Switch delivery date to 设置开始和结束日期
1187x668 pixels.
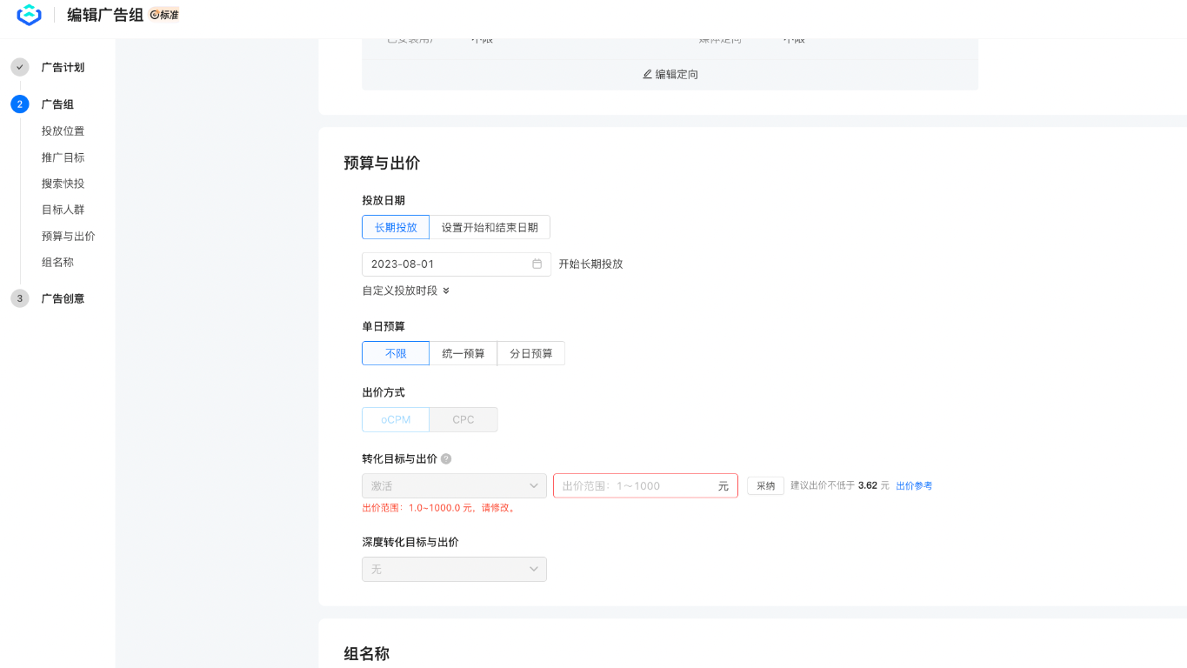(489, 227)
